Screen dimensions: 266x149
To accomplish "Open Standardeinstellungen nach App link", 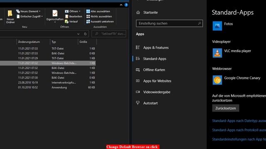I will (x=239, y=139).
